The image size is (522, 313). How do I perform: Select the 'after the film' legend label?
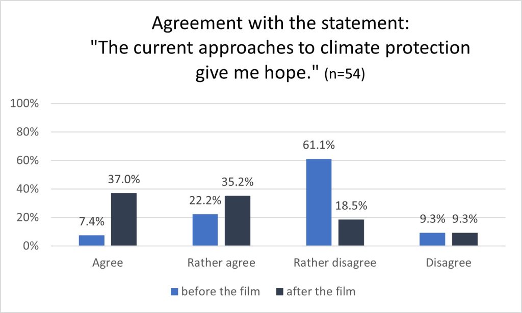(x=321, y=292)
